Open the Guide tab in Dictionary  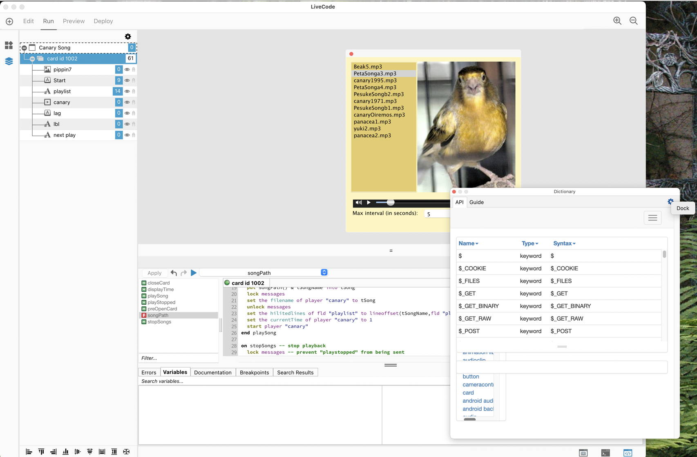[x=476, y=202]
